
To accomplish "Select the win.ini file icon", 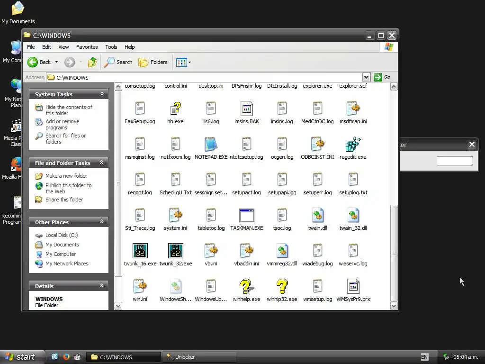I will (140, 286).
